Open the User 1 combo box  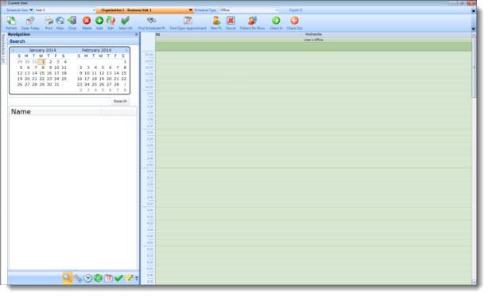[x=65, y=10]
